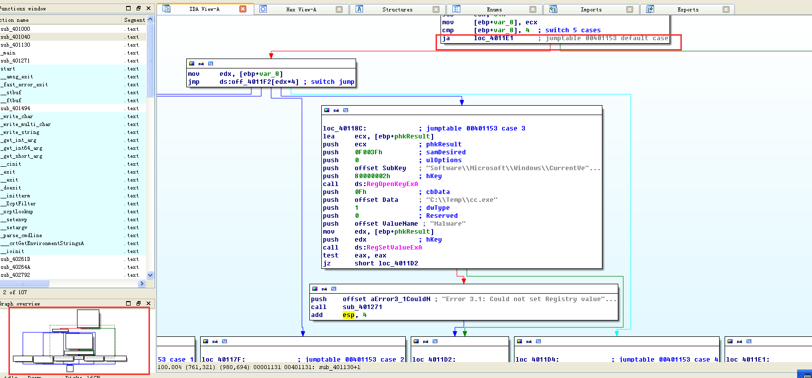Screen dimensions: 812x378
Task: Select the IDA View-A tab
Action: coord(204,9)
